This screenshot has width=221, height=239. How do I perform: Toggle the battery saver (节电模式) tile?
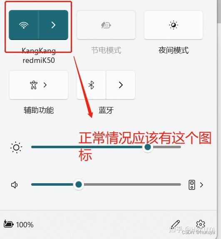point(106,25)
